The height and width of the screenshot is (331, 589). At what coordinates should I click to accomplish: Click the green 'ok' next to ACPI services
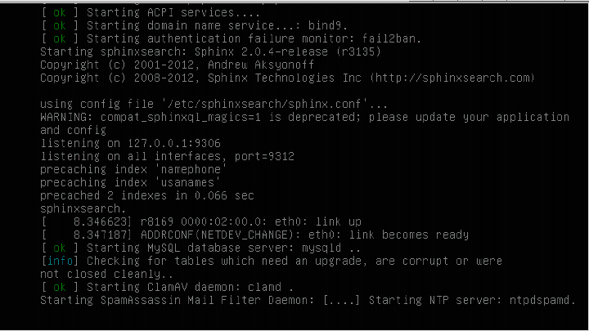[60, 13]
